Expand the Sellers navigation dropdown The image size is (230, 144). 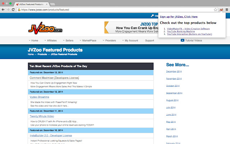[68, 40]
